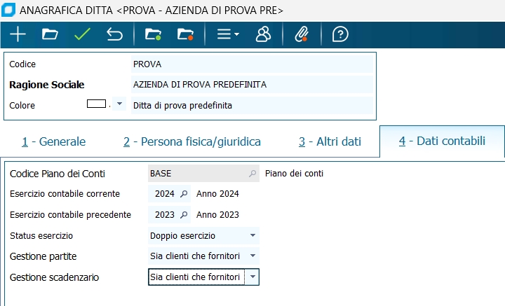Click lookup magnifier for Codice Piano dei Conti
505x306 pixels.
click(252, 173)
